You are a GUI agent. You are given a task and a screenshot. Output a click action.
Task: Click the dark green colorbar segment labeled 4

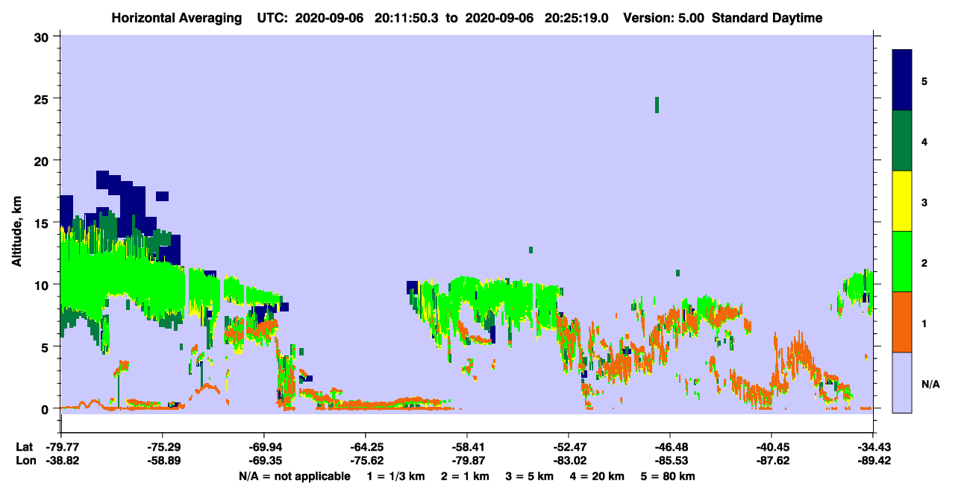click(x=902, y=141)
